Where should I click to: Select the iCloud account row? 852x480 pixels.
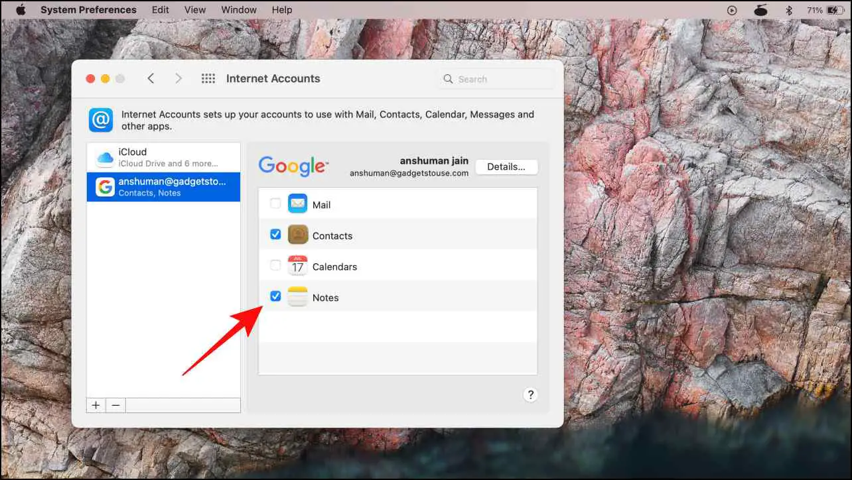pyautogui.click(x=163, y=157)
